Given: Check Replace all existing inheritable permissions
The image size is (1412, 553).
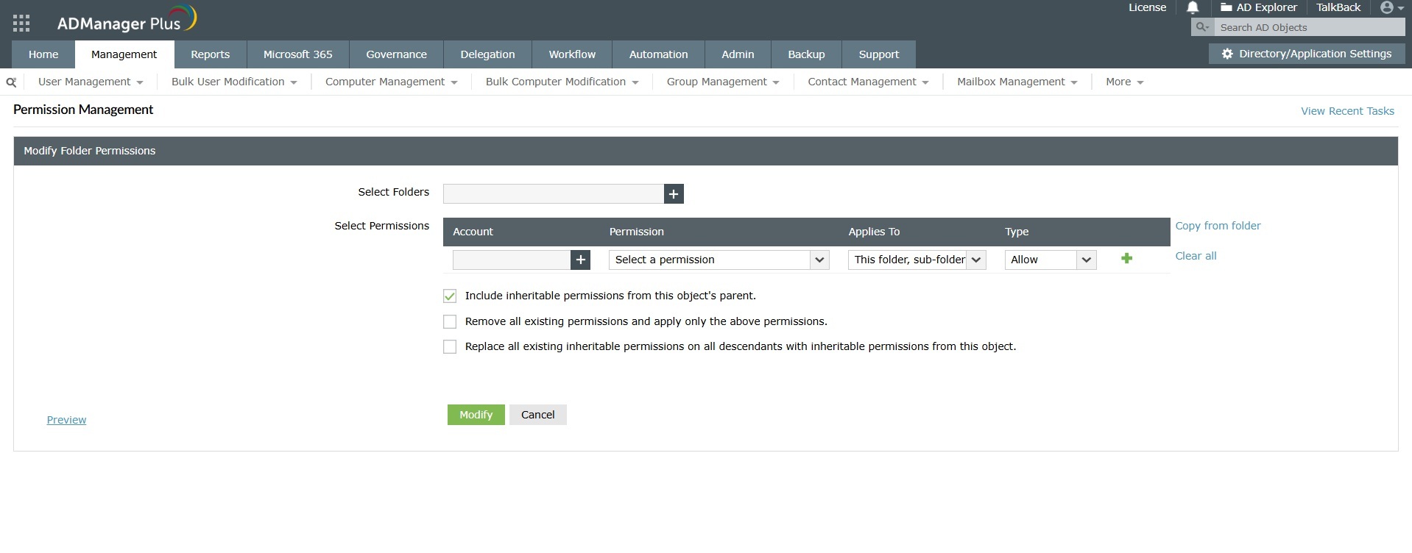Looking at the screenshot, I should click(x=450, y=347).
